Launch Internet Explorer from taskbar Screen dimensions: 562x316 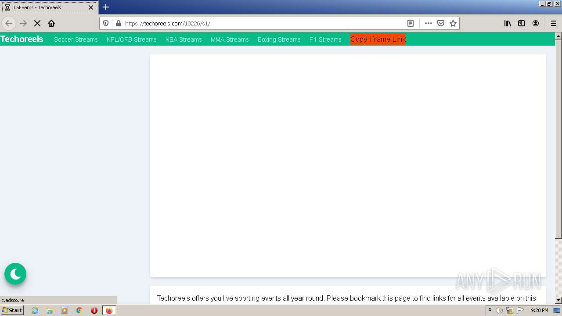point(35,310)
